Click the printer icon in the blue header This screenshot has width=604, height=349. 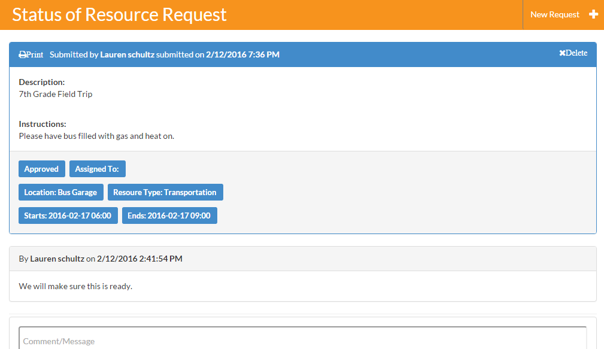tap(22, 54)
